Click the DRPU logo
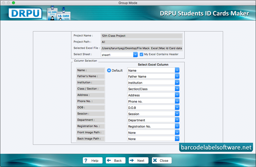This screenshot has width=256, height=167. click(25, 13)
